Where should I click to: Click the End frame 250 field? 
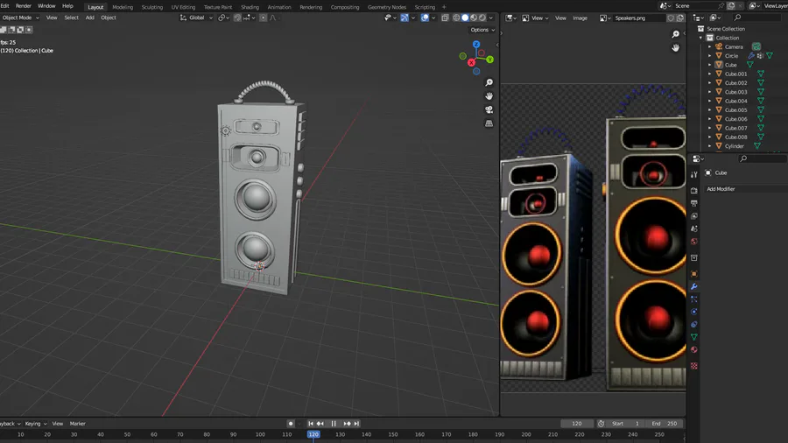[665, 424]
